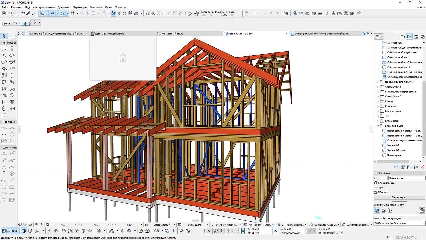Select the Beam tool in the toolbox
Viewport: 426px width, 240px height.
point(4,55)
